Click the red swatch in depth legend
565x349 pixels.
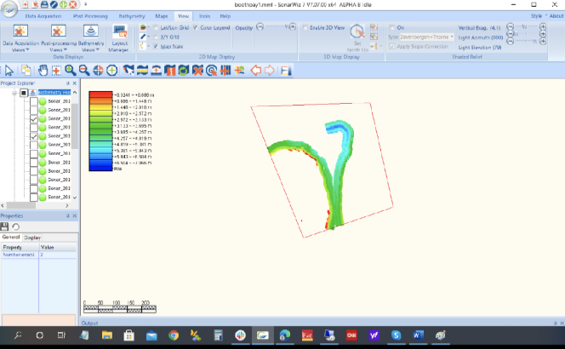[100, 93]
